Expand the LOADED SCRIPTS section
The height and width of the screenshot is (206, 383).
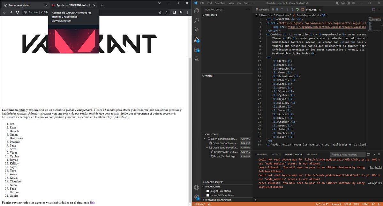coord(227,182)
